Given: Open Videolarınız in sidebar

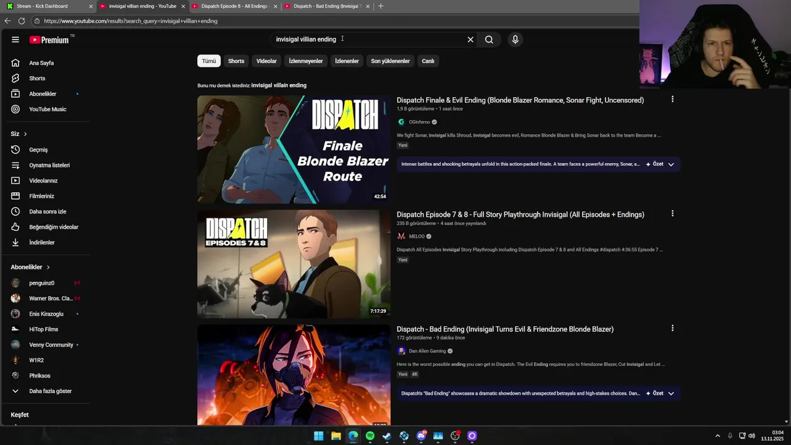Looking at the screenshot, I should pyautogui.click(x=44, y=180).
